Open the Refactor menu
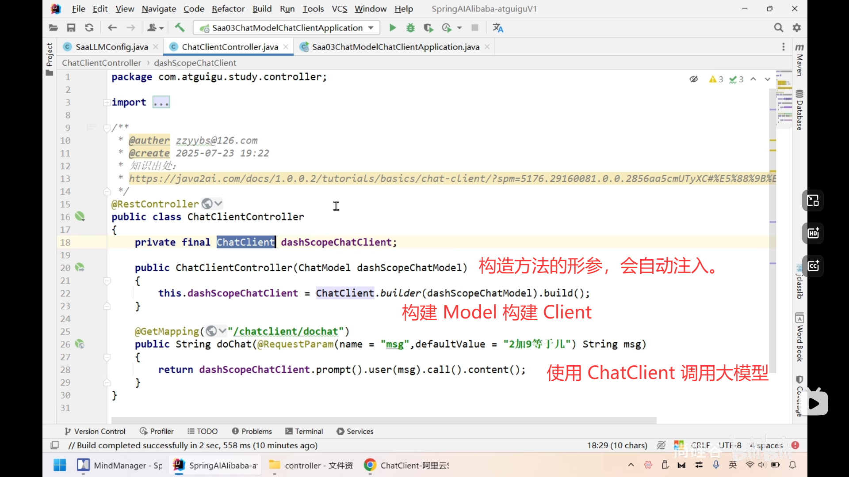This screenshot has width=849, height=477. coord(228,9)
